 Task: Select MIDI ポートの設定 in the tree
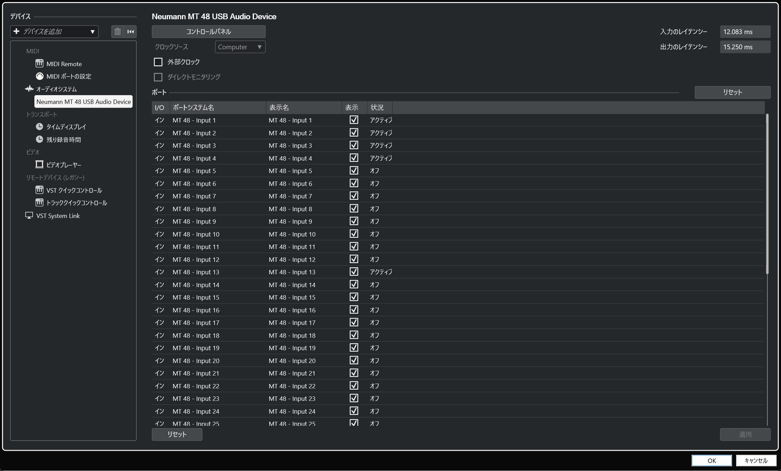pos(69,77)
